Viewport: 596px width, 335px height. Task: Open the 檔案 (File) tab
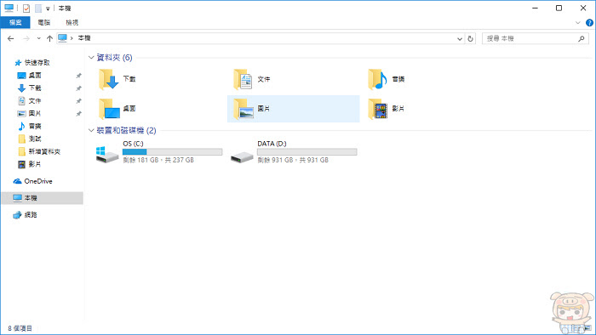15,22
